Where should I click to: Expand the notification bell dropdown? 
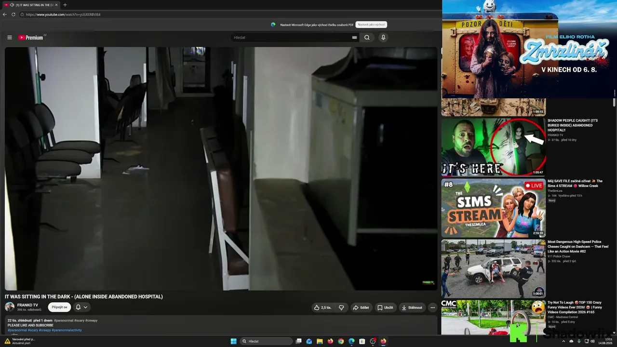(81, 307)
